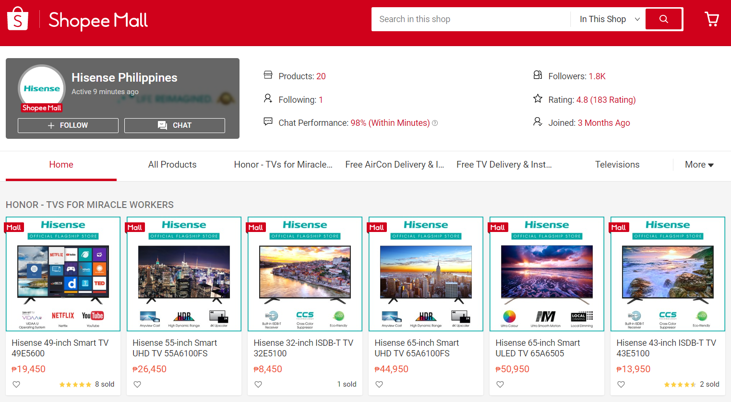Image resolution: width=731 pixels, height=402 pixels.
Task: Open the Shopee Mall title link
Action: (x=98, y=20)
